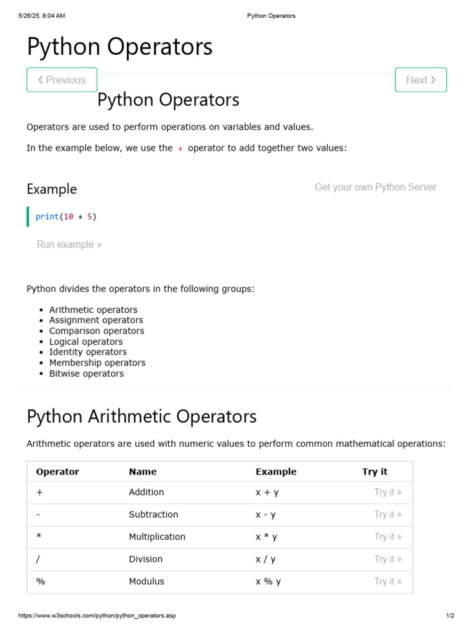
Task: Select the Assignment operators list item
Action: point(96,320)
